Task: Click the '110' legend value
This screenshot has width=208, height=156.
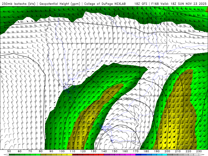Action: 72,151
